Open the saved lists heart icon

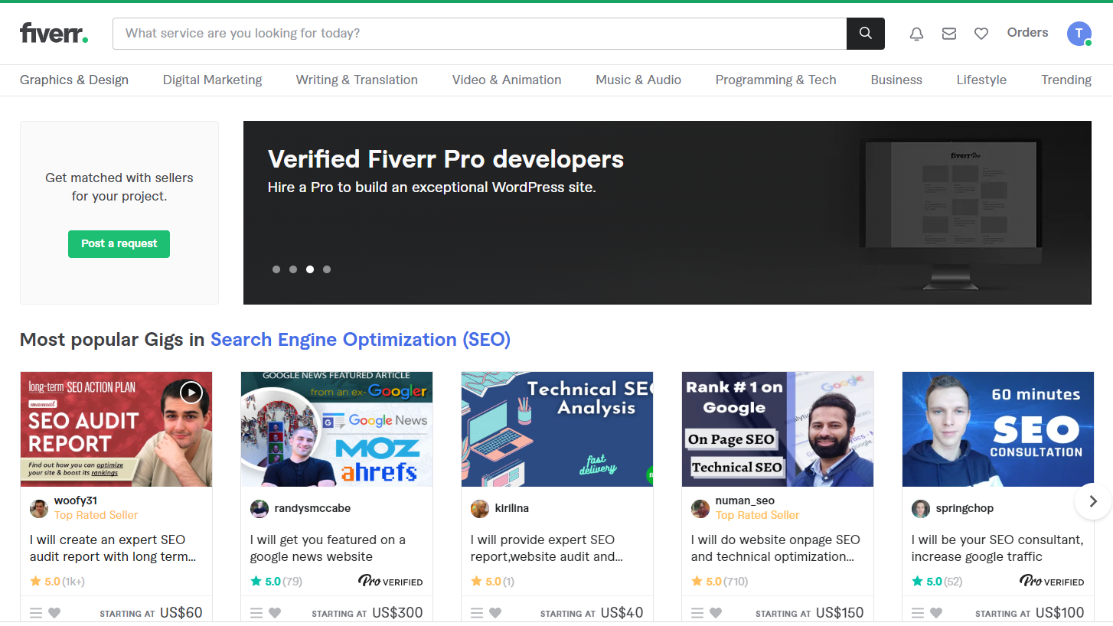981,34
